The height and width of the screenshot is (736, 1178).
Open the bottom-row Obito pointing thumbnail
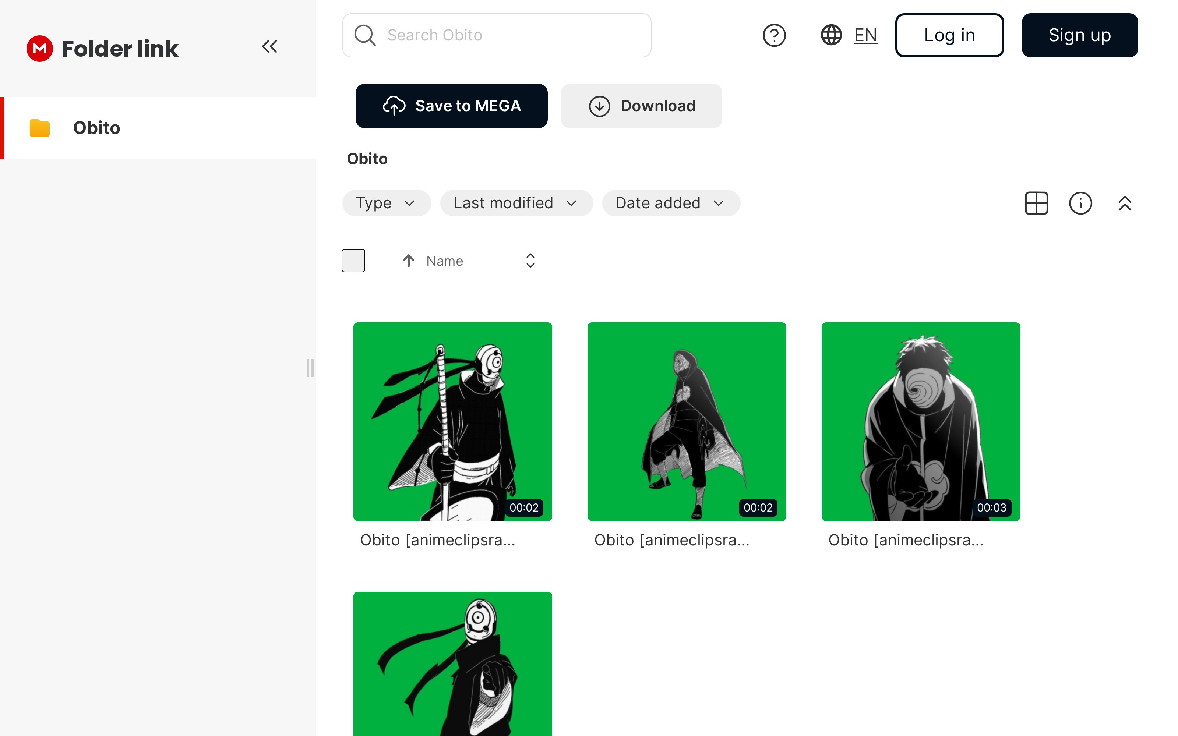coord(453,664)
